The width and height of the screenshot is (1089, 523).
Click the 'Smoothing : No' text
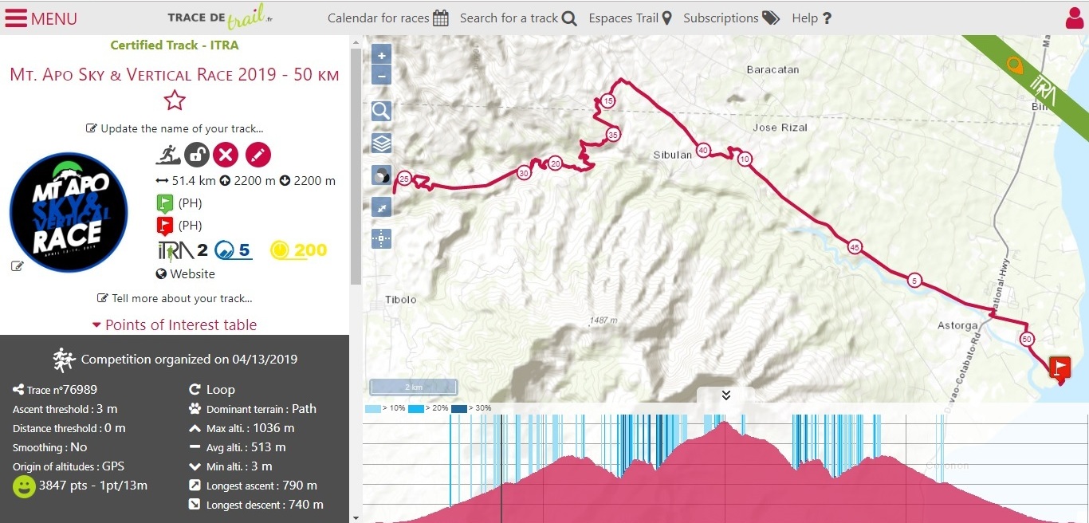50,447
